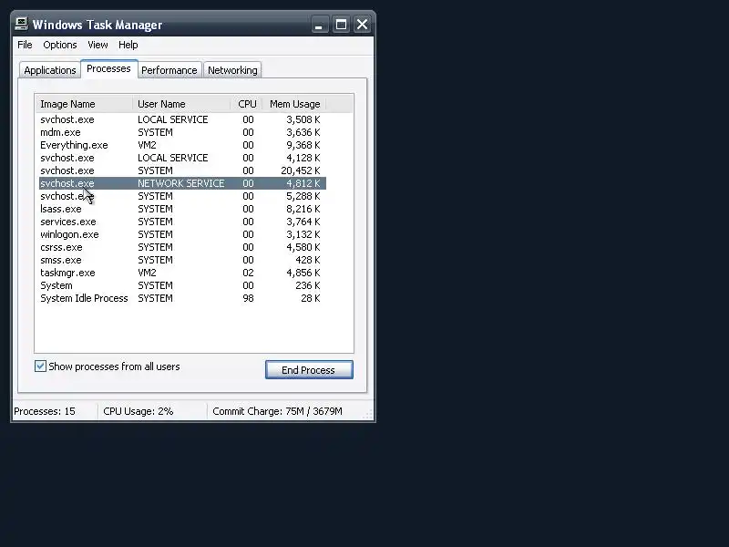Uncheck Show processes from all users
The width and height of the screenshot is (729, 547).
[x=40, y=366]
